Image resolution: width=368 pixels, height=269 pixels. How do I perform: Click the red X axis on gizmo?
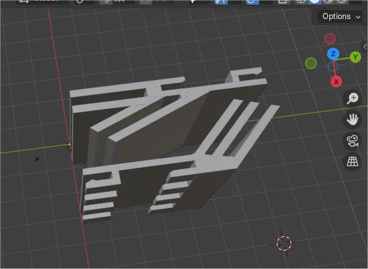pos(336,81)
